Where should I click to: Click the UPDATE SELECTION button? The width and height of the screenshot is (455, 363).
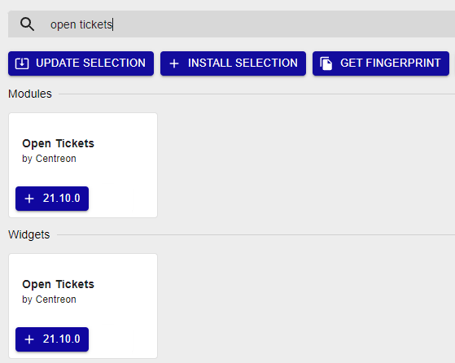81,63
